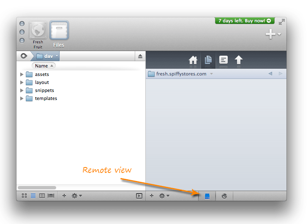
Task: Expand the templates folder
Action: (x=22, y=98)
